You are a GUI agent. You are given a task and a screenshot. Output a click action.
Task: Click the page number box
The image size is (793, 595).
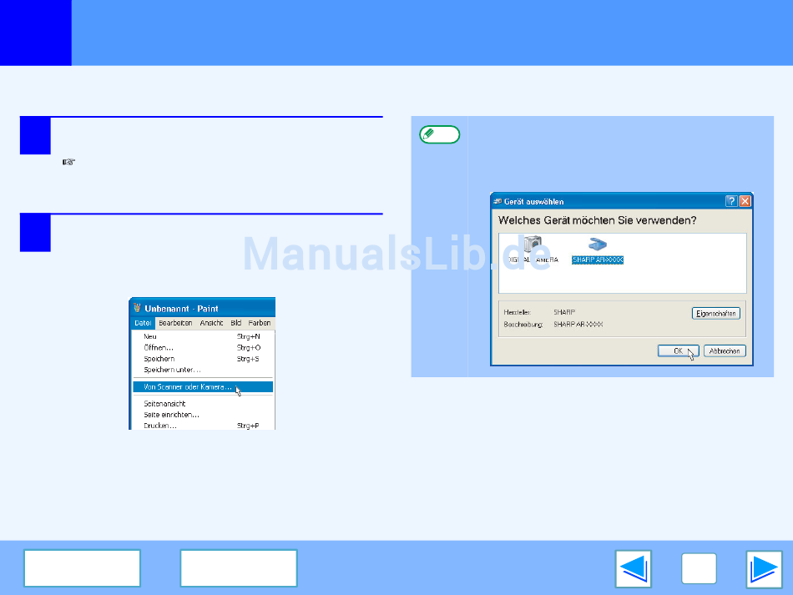click(699, 569)
